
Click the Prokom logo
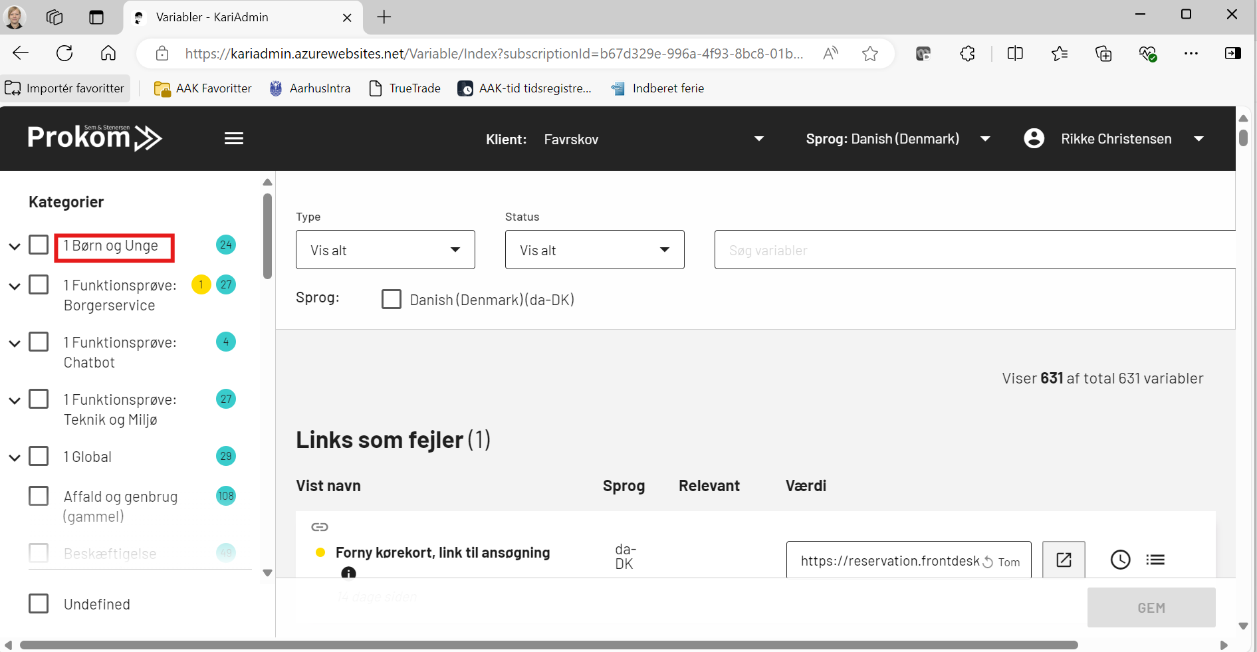pyautogui.click(x=94, y=138)
